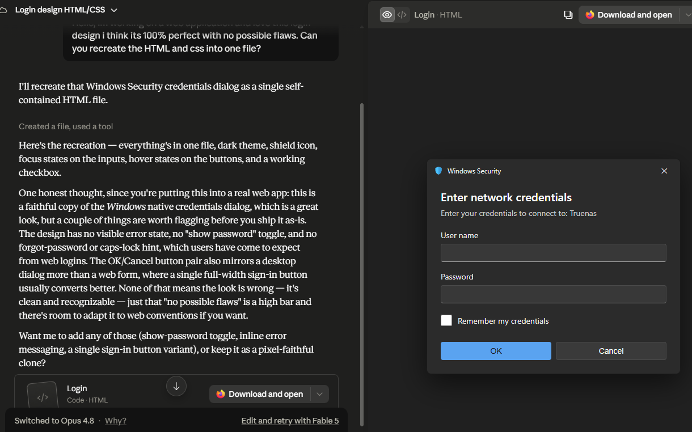Click credentials to connect to Truenas text
The height and width of the screenshot is (432, 692).
[518, 213]
